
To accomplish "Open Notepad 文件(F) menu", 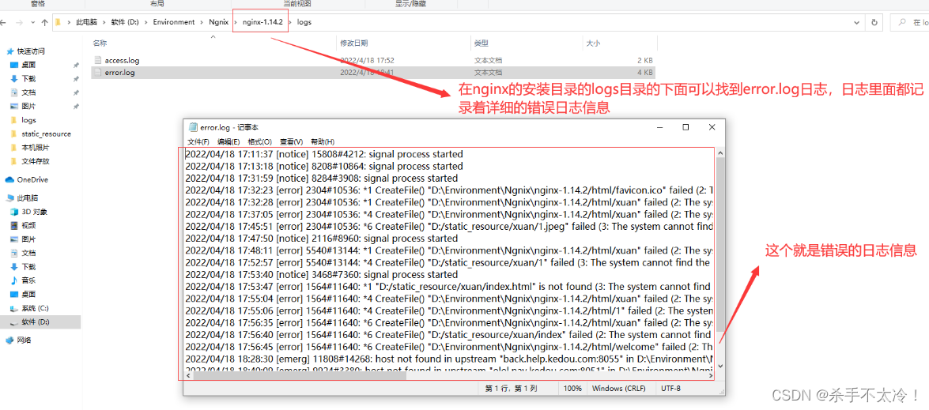I will click(198, 142).
